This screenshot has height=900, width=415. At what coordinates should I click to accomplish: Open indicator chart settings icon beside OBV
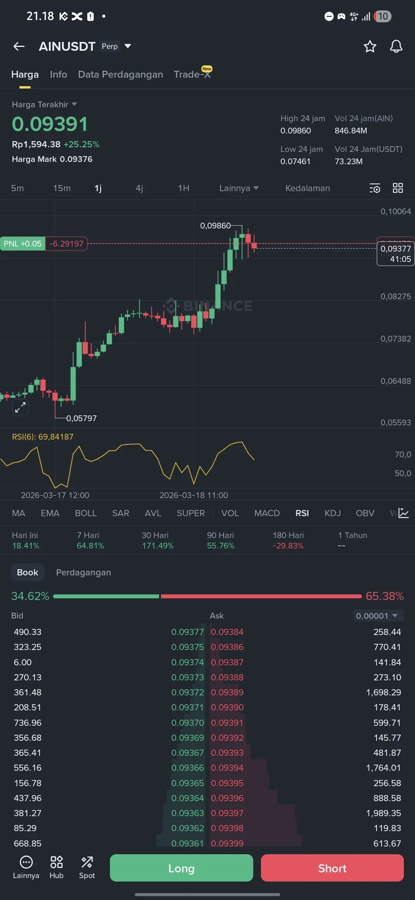point(403,513)
